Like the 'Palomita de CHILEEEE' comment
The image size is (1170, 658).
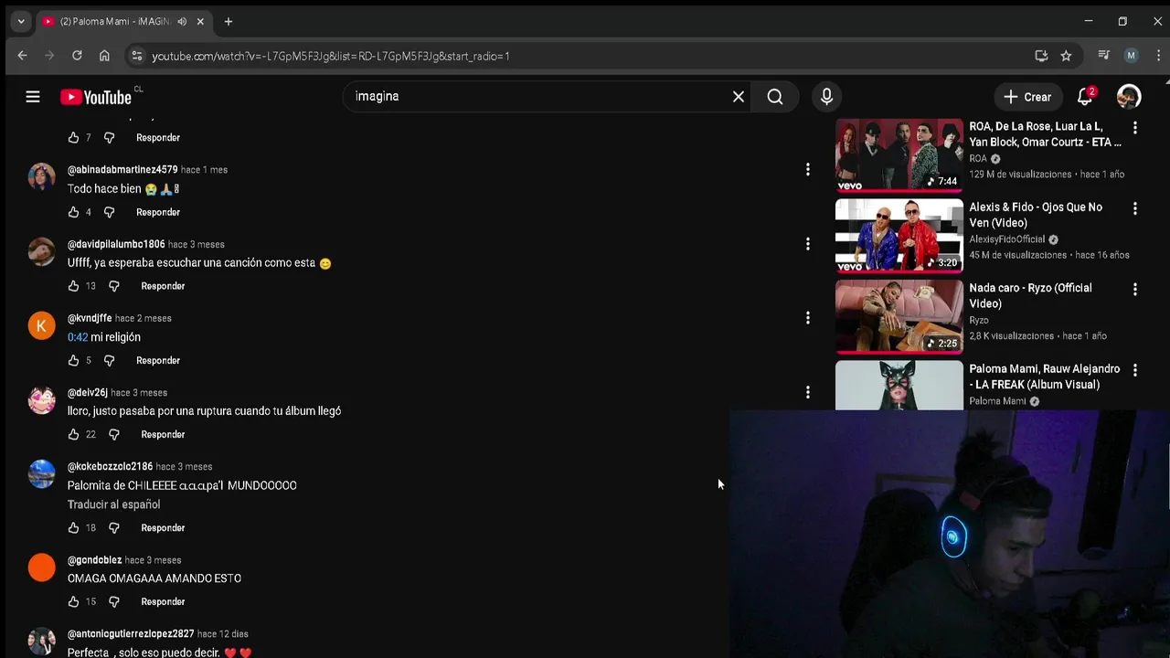(73, 527)
